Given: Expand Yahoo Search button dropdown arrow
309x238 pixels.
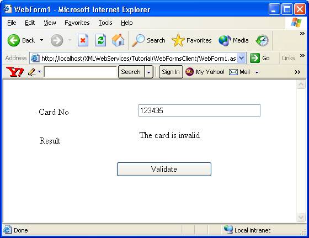Looking at the screenshot, I should pyautogui.click(x=149, y=72).
